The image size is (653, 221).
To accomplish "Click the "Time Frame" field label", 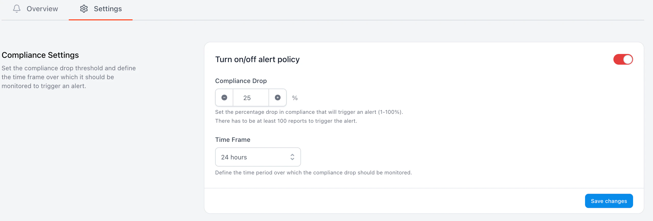I will [232, 140].
